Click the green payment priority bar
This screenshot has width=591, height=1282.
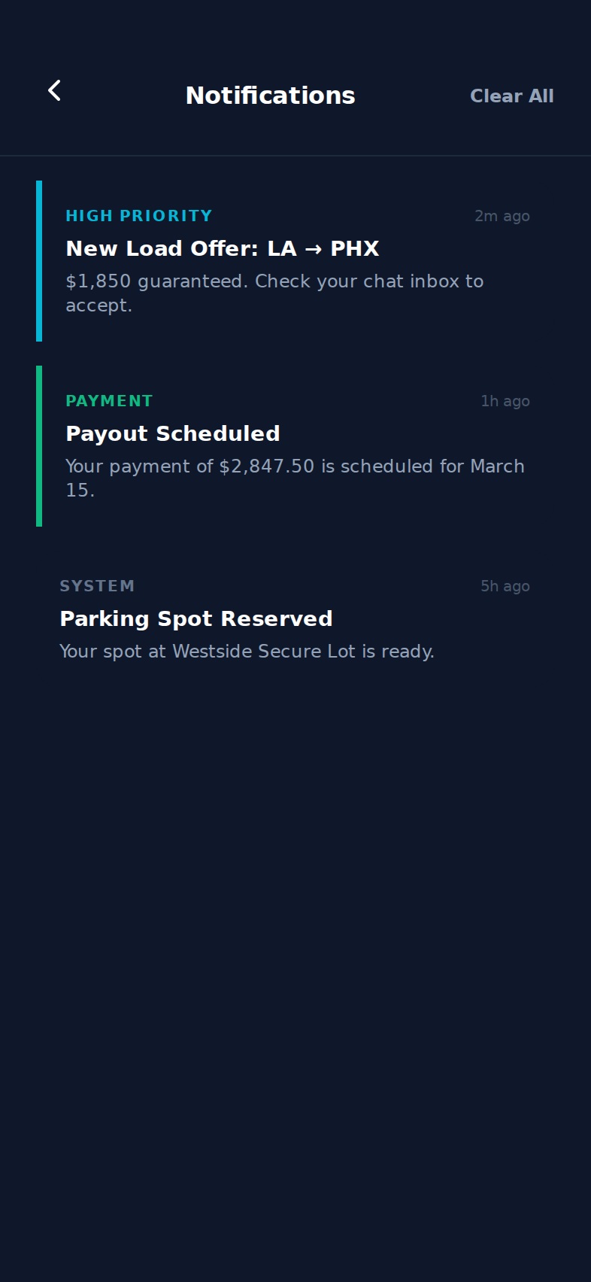click(x=39, y=445)
